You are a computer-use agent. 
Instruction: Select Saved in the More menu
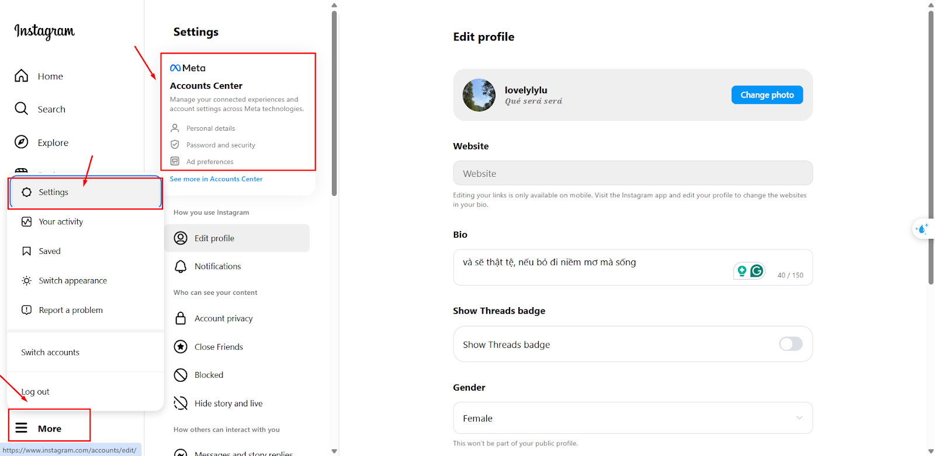[x=85, y=251]
